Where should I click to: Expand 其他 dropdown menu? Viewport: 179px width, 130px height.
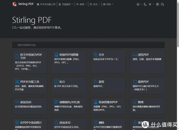click(x=108, y=4)
